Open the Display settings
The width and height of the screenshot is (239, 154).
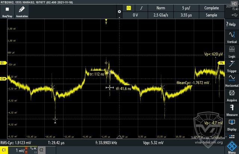232,125
